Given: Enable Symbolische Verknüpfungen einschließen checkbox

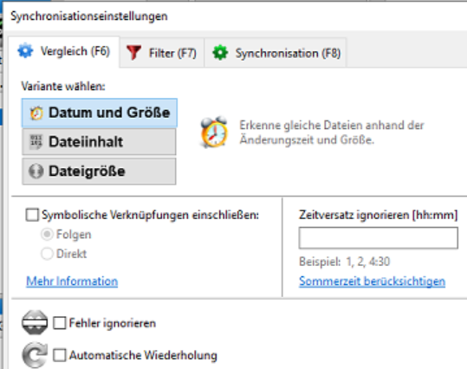Looking at the screenshot, I should (32, 215).
